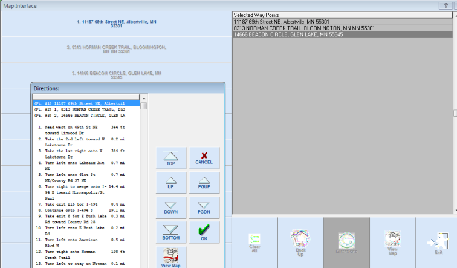Click the Back Up button
Viewport: 457px width, 268px height.
point(300,243)
